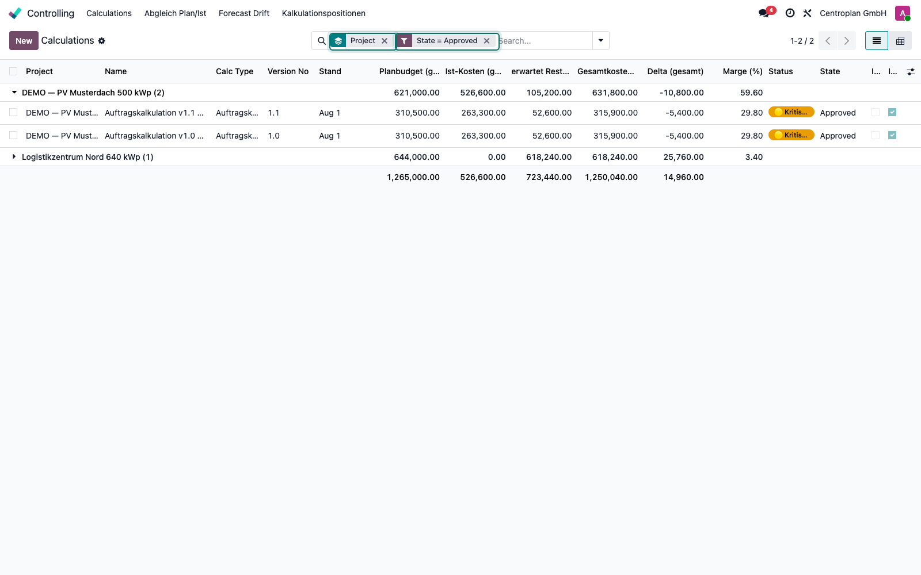Sort by Status column header

[781, 71]
